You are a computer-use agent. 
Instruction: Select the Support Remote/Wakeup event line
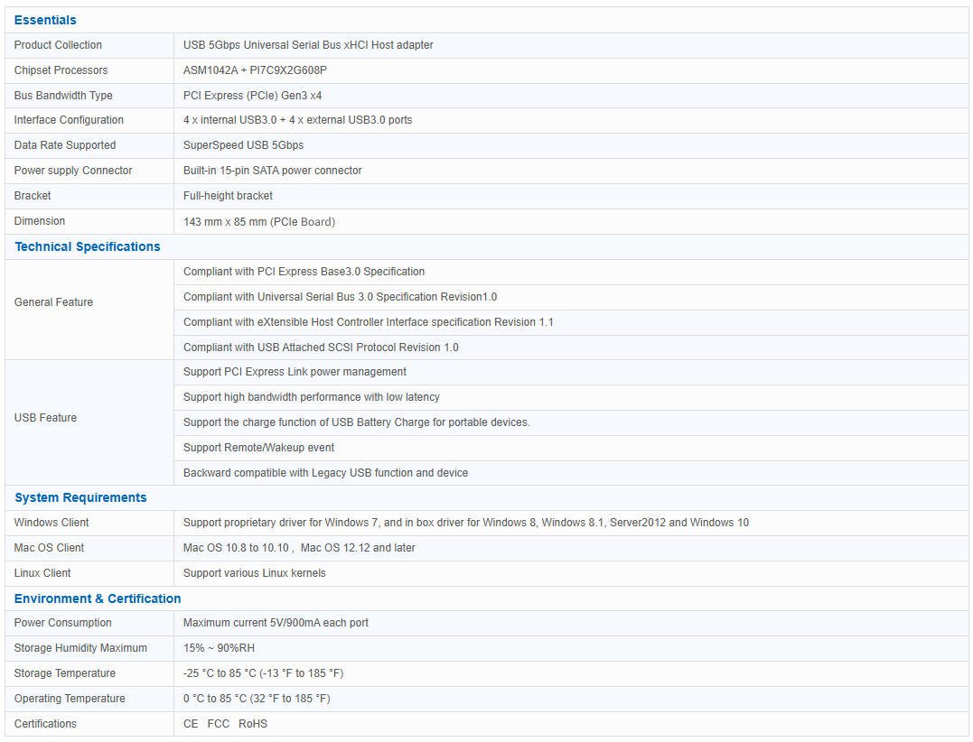click(x=258, y=448)
